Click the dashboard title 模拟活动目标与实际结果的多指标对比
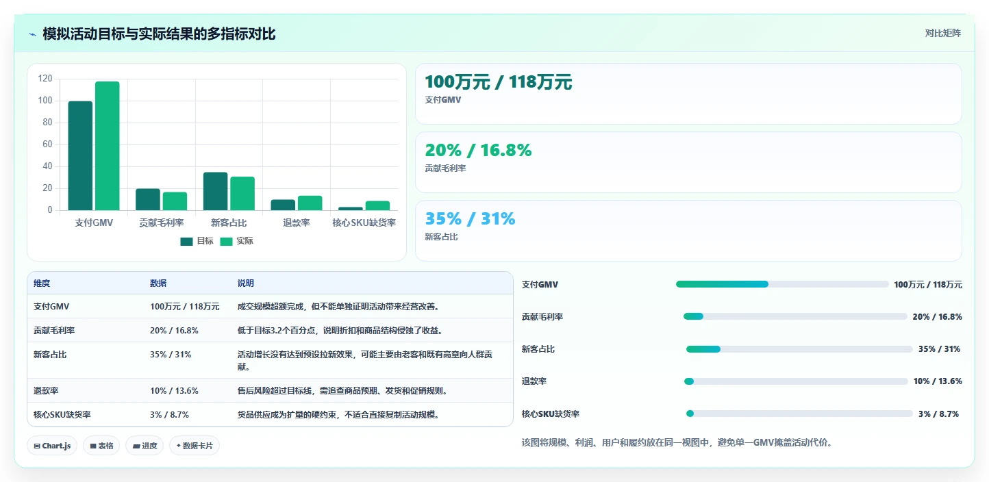 coord(159,34)
